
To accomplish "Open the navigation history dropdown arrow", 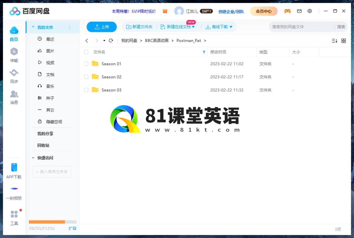I will point(104,41).
